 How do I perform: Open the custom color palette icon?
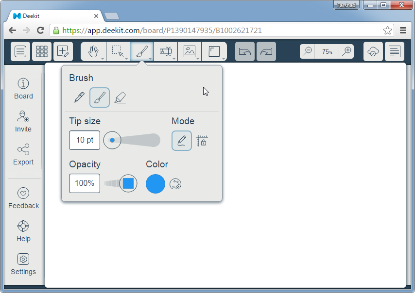pos(175,184)
